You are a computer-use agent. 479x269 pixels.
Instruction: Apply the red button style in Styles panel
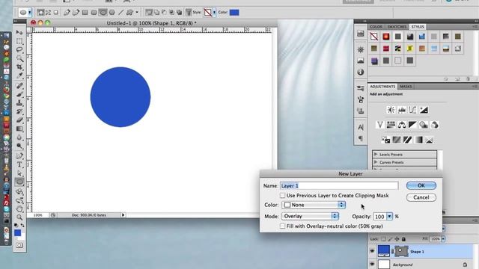click(x=386, y=37)
